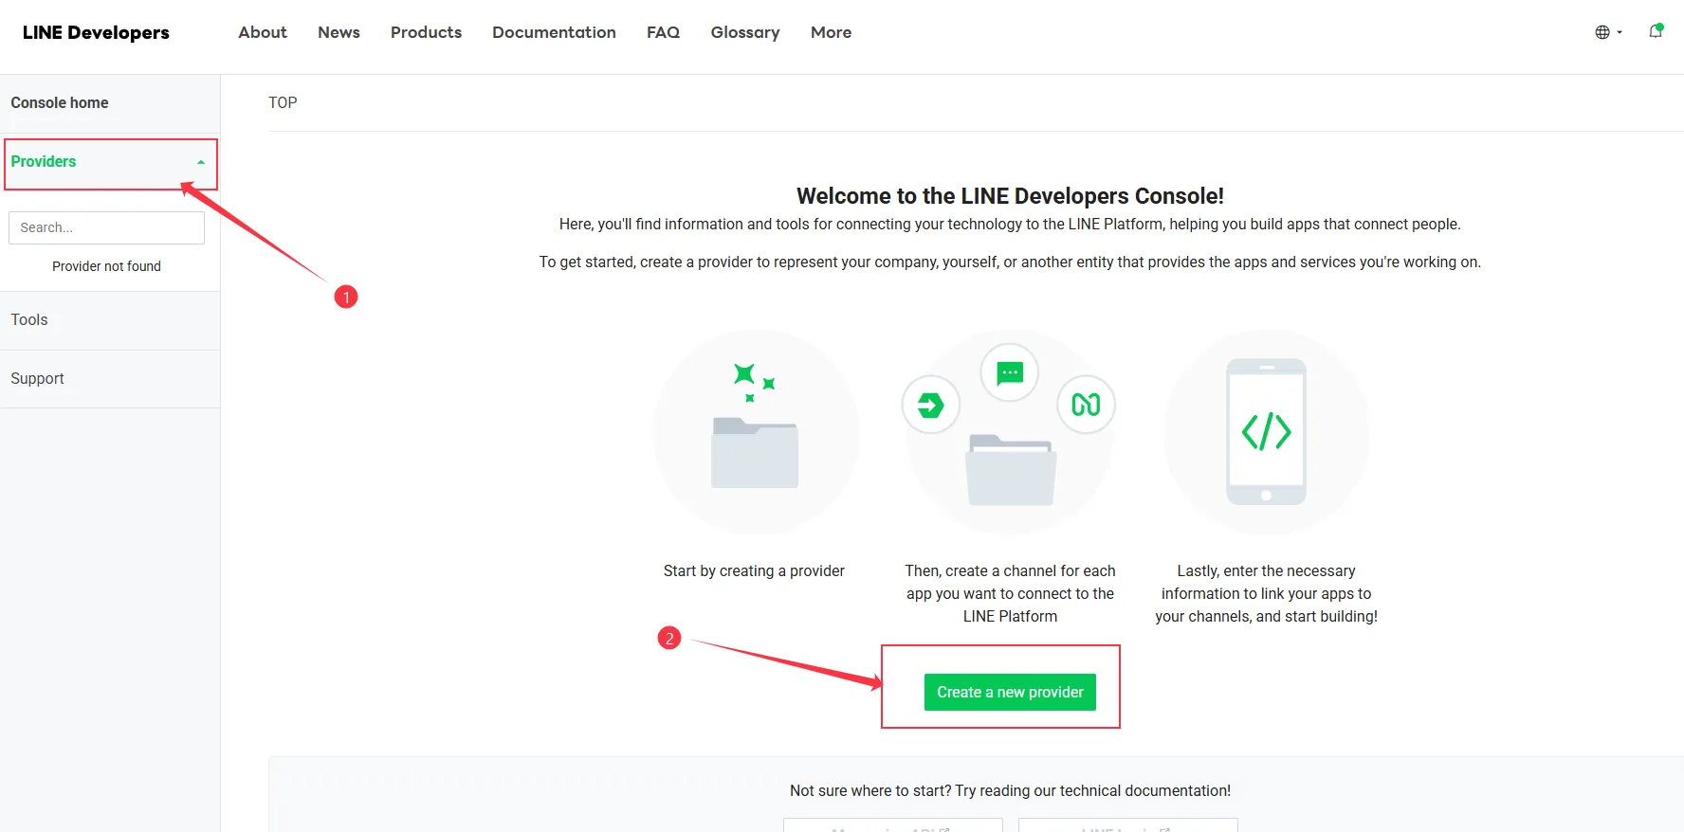Click the Create a new provider button
This screenshot has height=832, width=1684.
(1010, 692)
